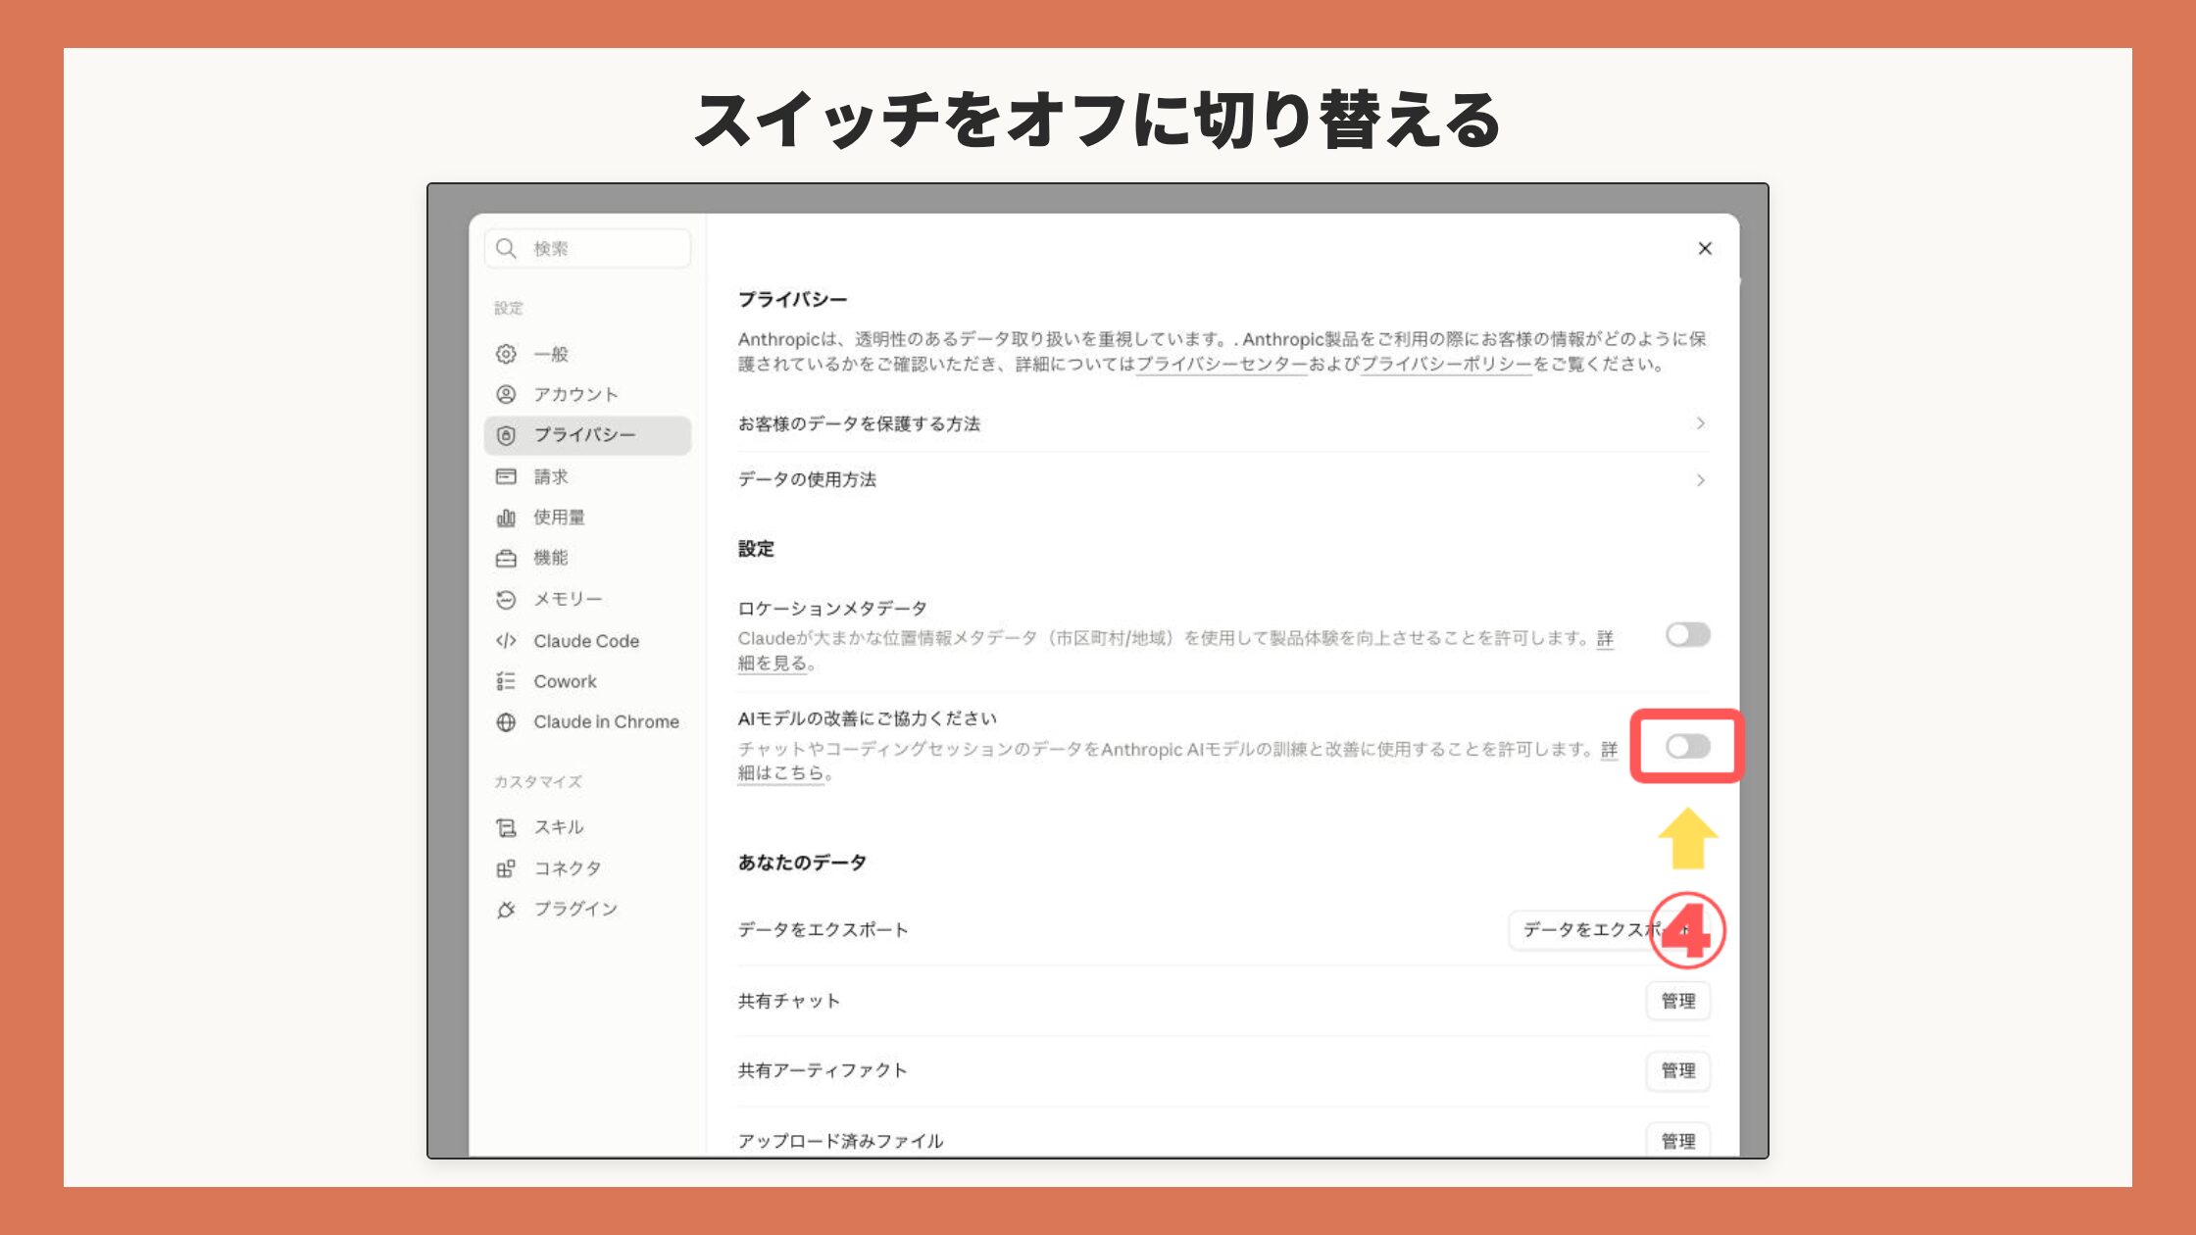The height and width of the screenshot is (1235, 2196).
Task: Go to 使用量 in the sidebar
Action: click(587, 518)
